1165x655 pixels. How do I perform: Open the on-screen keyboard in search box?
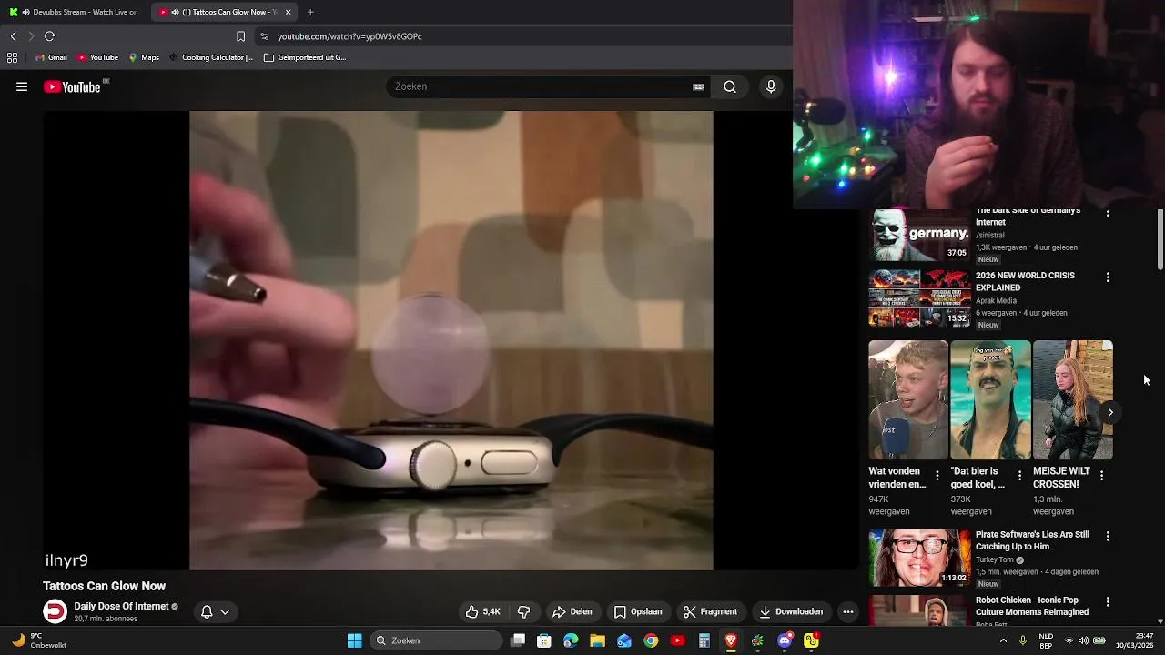pos(698,86)
